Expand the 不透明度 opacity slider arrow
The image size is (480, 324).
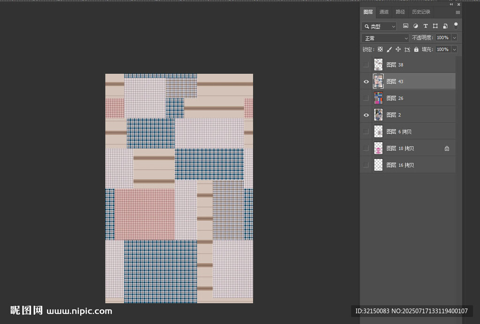point(454,37)
